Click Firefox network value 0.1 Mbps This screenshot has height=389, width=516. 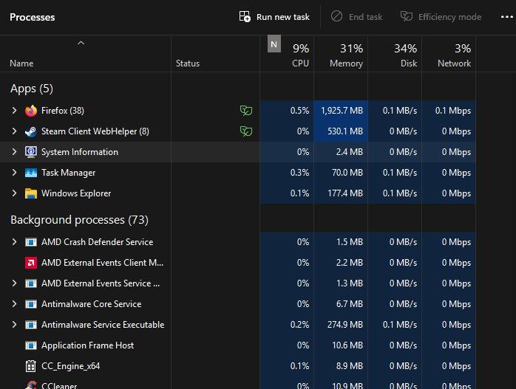pyautogui.click(x=453, y=111)
